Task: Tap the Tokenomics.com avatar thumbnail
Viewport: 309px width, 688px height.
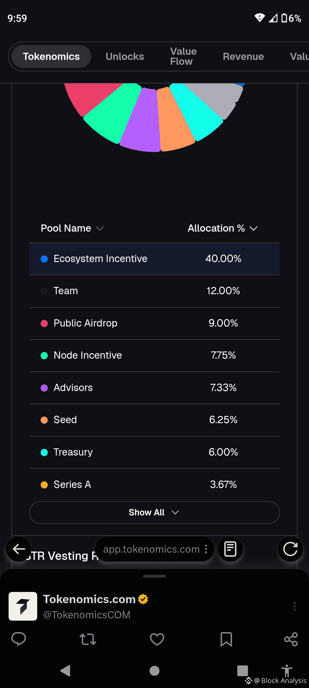Action: point(23,606)
